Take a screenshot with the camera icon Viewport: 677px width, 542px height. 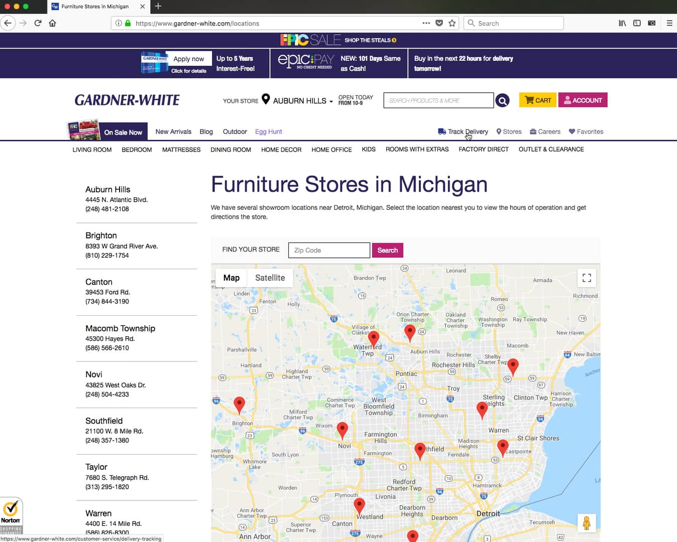pos(651,23)
